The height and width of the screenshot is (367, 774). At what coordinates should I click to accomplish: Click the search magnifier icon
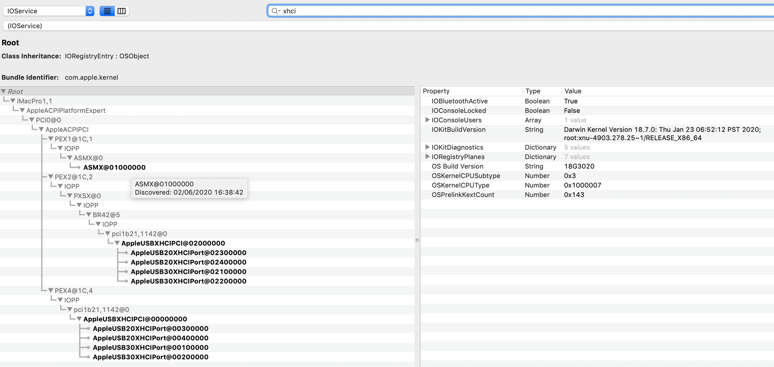pos(275,11)
